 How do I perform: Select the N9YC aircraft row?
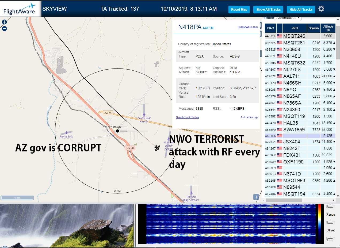tap(300, 90)
